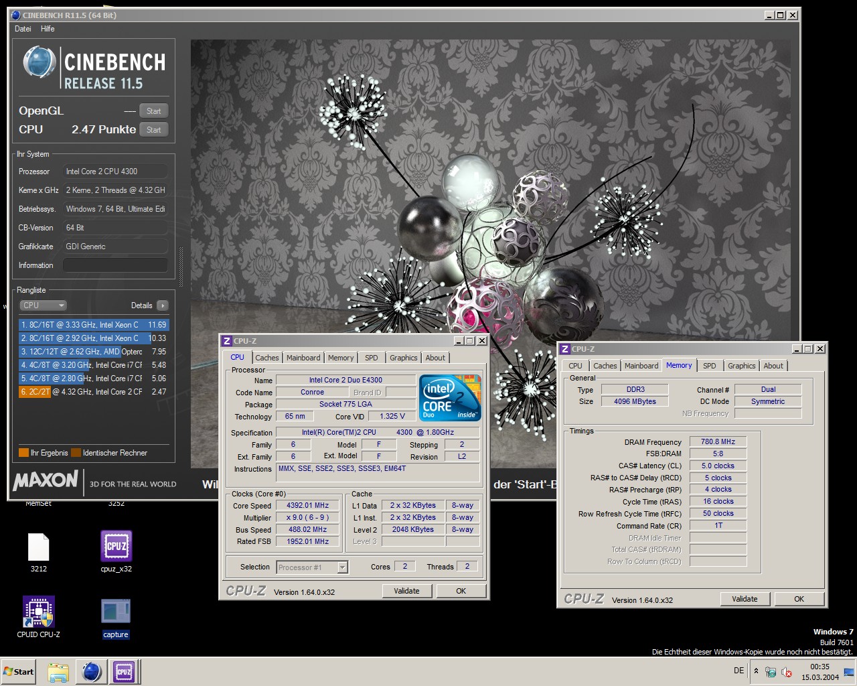Open Caches tab in CPU-Z CPU window

(x=266, y=358)
